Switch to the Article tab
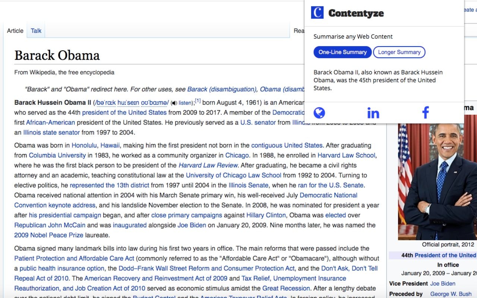This screenshot has height=298, width=477. tap(15, 31)
